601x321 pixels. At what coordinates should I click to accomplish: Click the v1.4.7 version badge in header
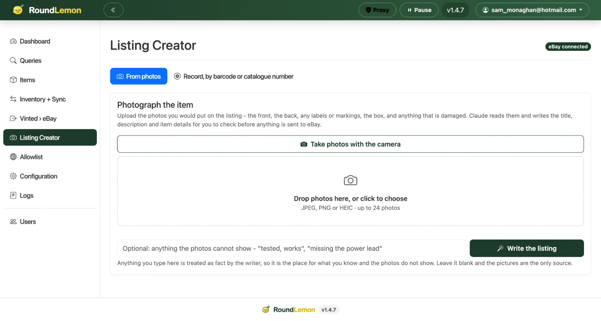(455, 10)
